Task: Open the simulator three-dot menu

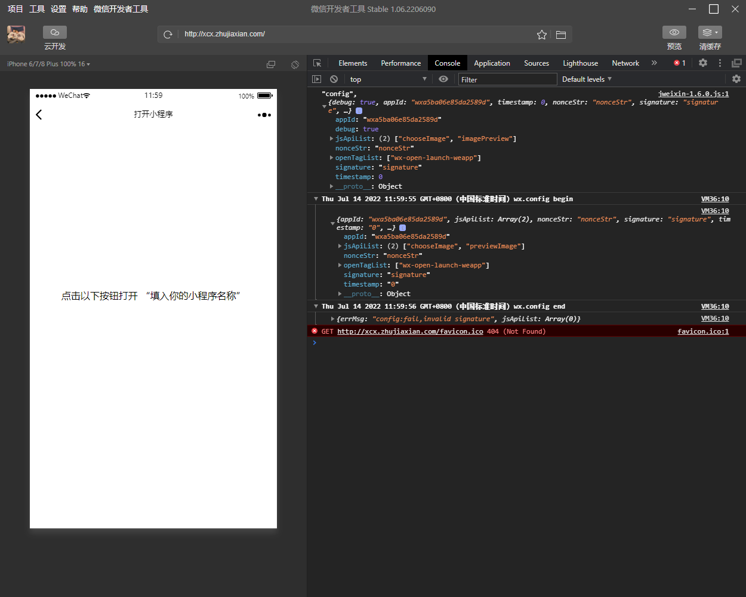Action: pos(264,115)
